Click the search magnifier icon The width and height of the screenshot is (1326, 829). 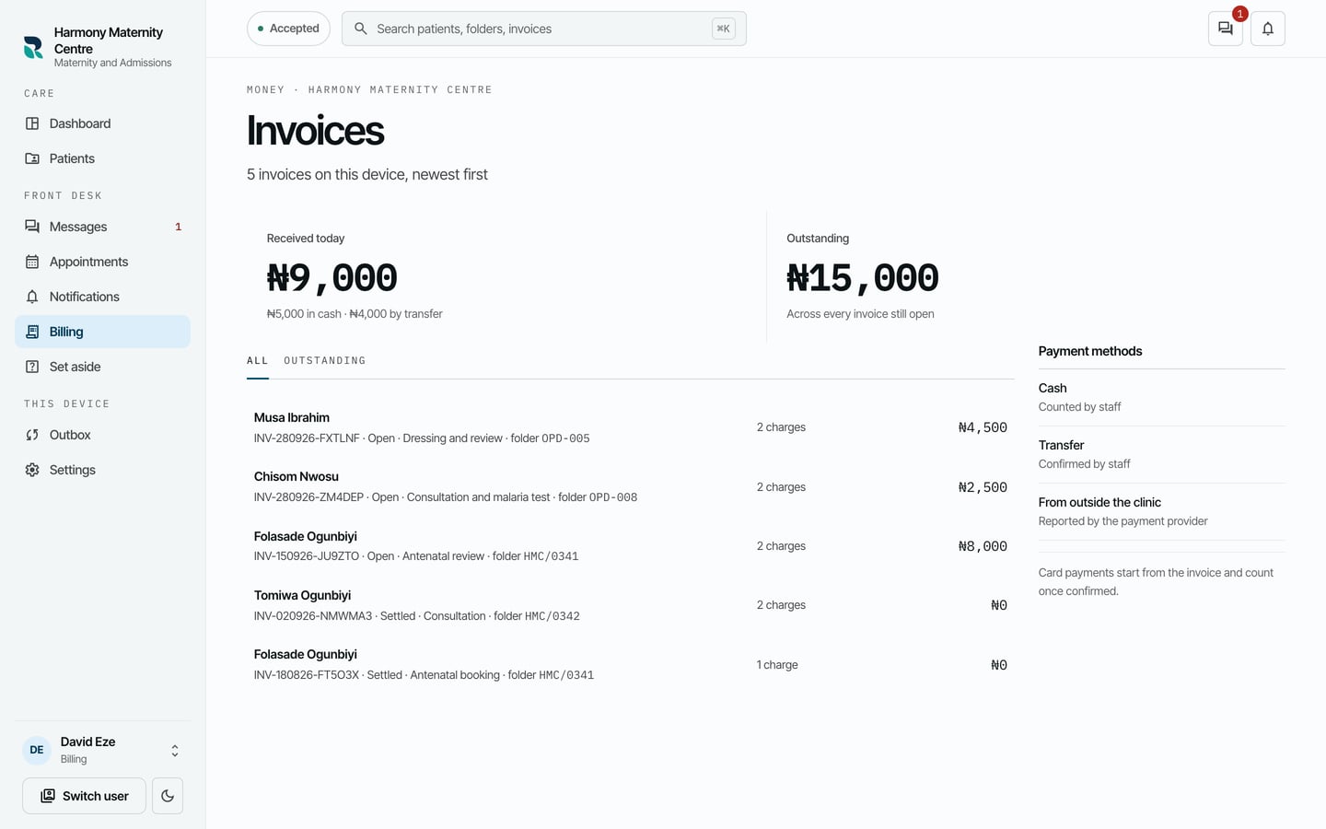click(361, 29)
